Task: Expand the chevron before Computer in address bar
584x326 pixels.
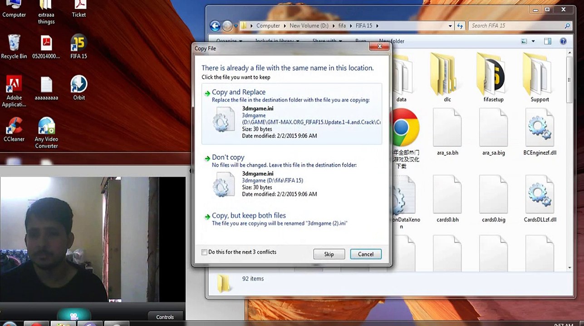Action: [x=251, y=26]
